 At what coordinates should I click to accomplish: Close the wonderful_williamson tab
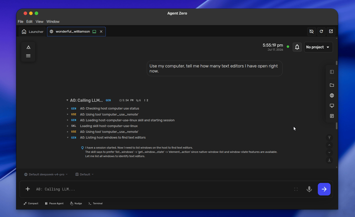coord(101,32)
